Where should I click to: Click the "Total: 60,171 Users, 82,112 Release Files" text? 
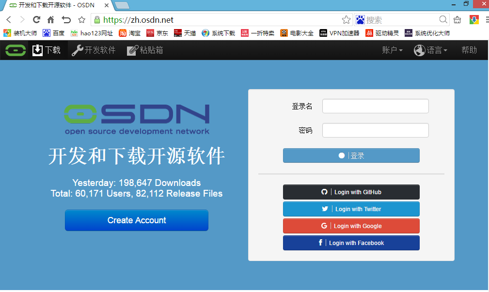(137, 194)
